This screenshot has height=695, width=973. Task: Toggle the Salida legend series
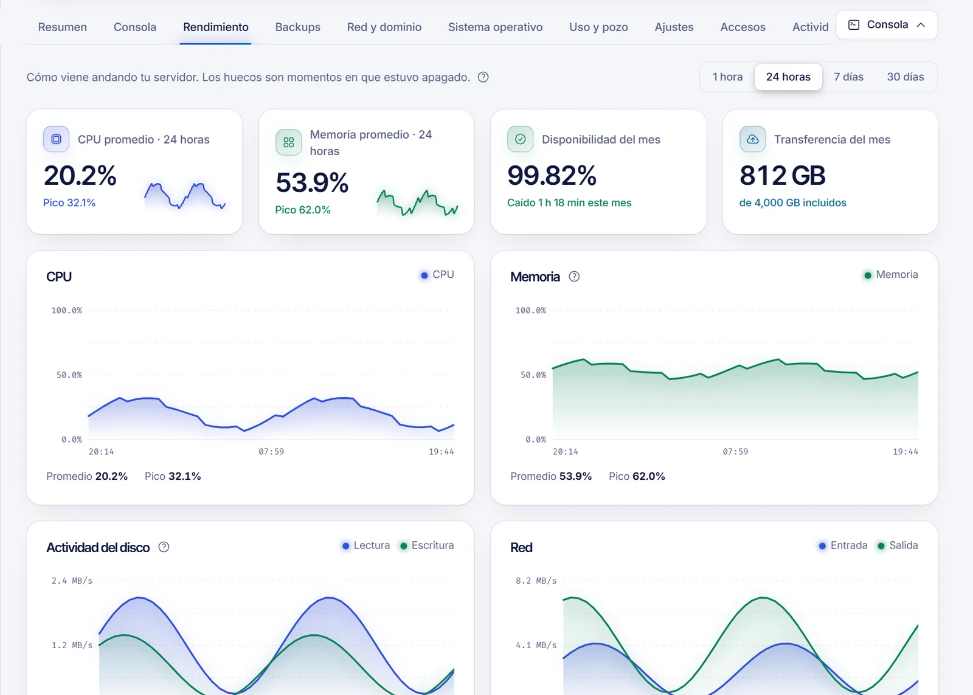point(898,545)
